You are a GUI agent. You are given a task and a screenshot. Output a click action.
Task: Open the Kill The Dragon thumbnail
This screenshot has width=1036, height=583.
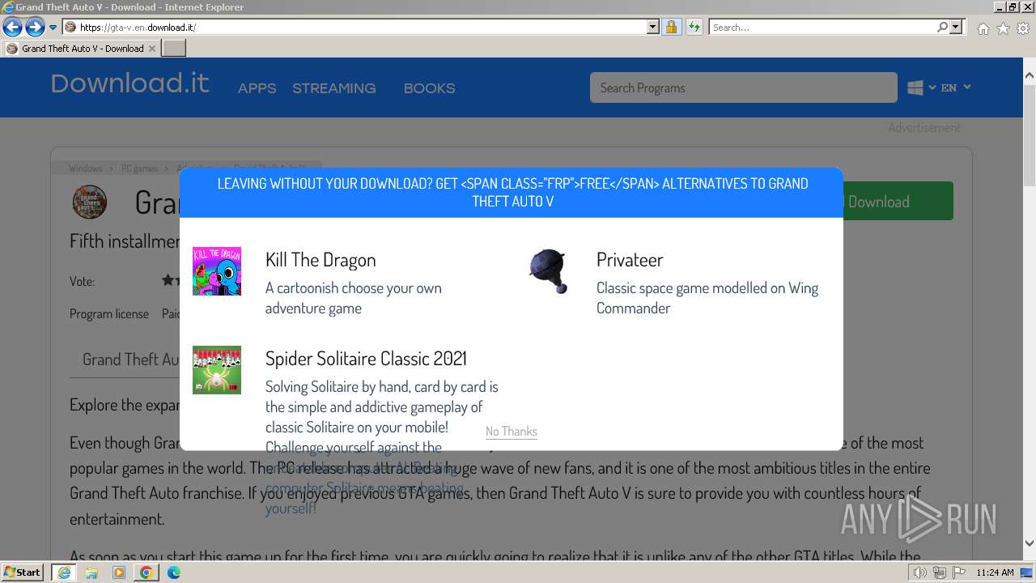tap(216, 271)
